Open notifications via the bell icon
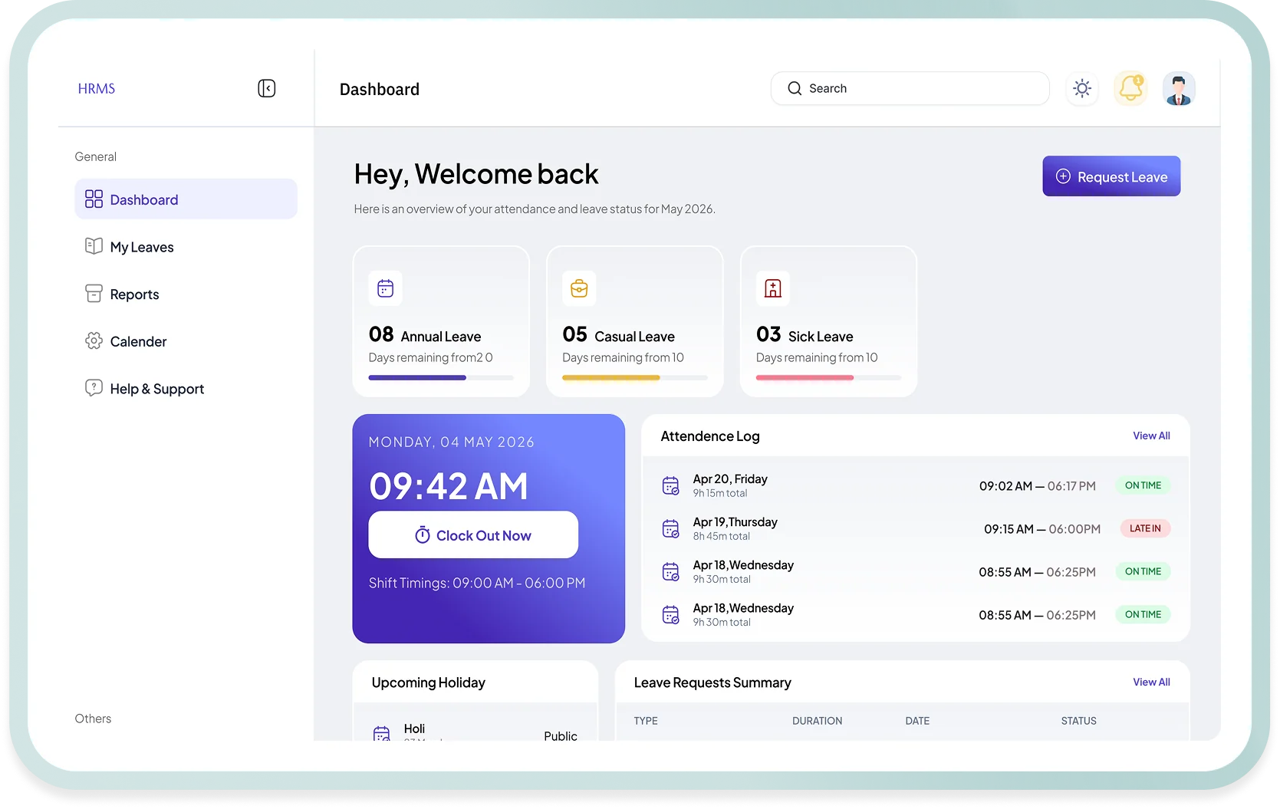The image size is (1280, 809). [1130, 88]
